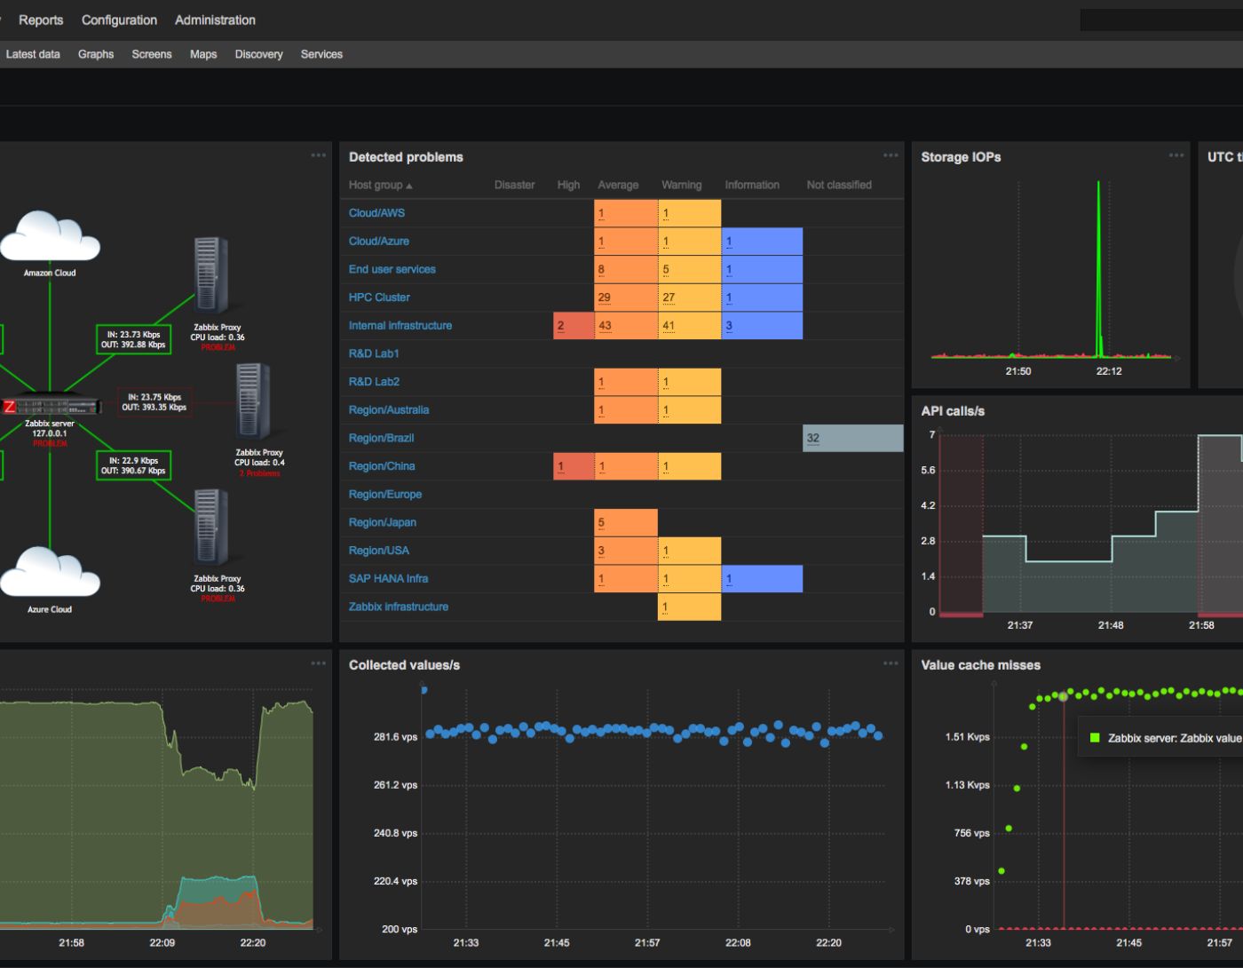Screen dimensions: 1243x968
Task: Click the IN: 22.9 Kbps link label
Action: pyautogui.click(x=133, y=465)
